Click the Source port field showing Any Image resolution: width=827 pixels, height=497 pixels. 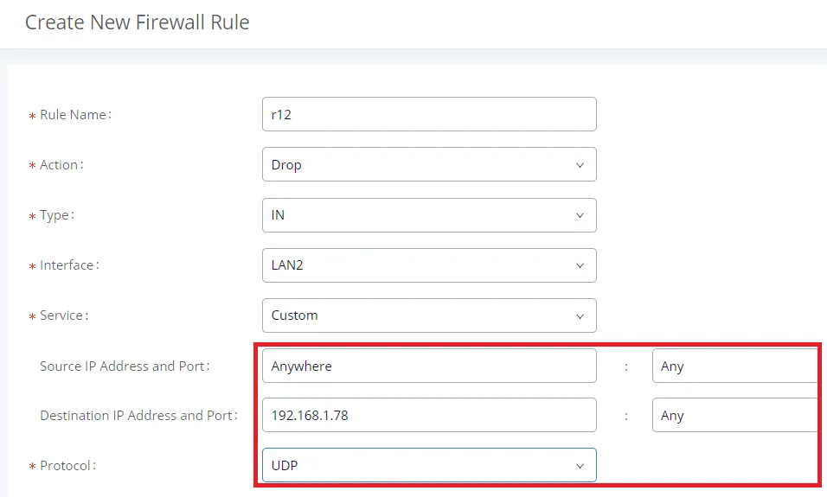click(x=734, y=366)
